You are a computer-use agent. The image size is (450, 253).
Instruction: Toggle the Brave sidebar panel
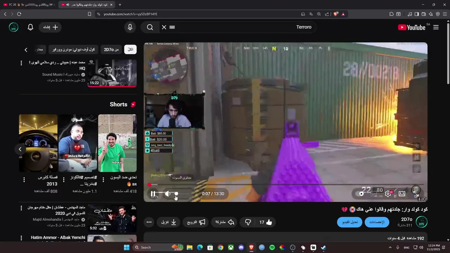[x=417, y=14]
